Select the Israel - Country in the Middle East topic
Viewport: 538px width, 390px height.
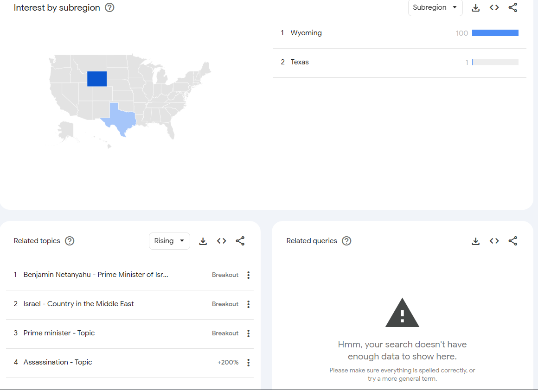coord(78,304)
